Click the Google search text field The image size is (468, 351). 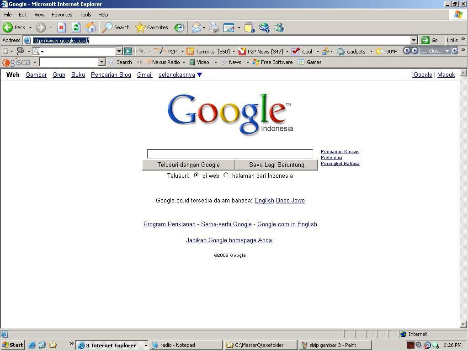coord(230,154)
